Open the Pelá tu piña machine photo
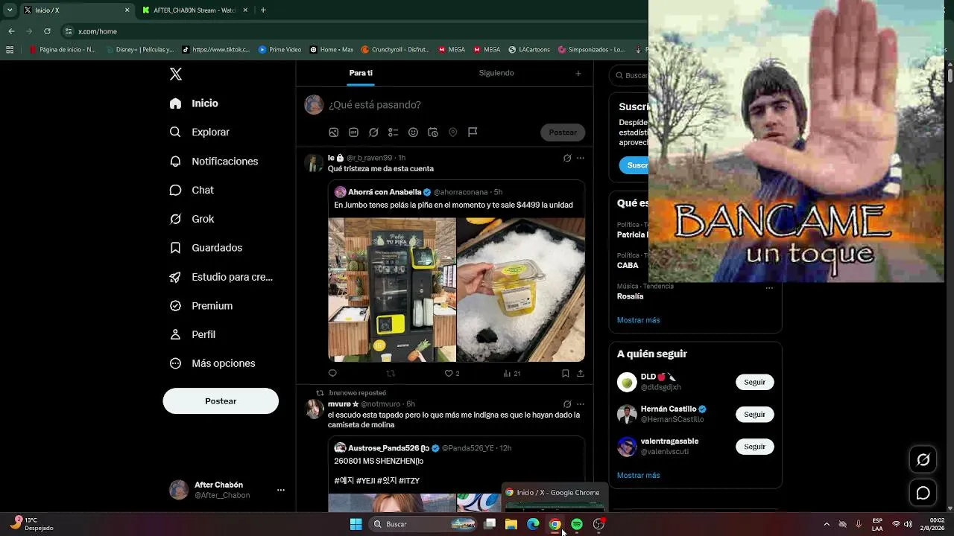Image resolution: width=954 pixels, height=536 pixels. [392, 290]
